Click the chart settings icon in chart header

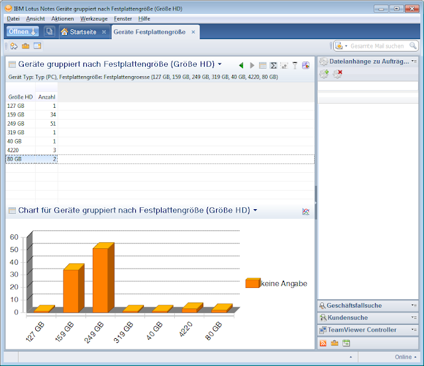tap(306, 212)
